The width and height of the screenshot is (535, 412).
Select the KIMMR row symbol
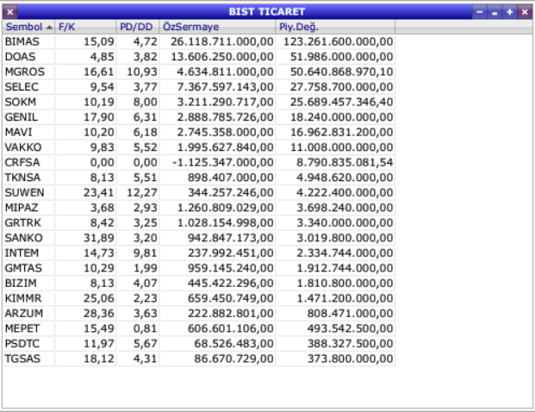[23, 298]
